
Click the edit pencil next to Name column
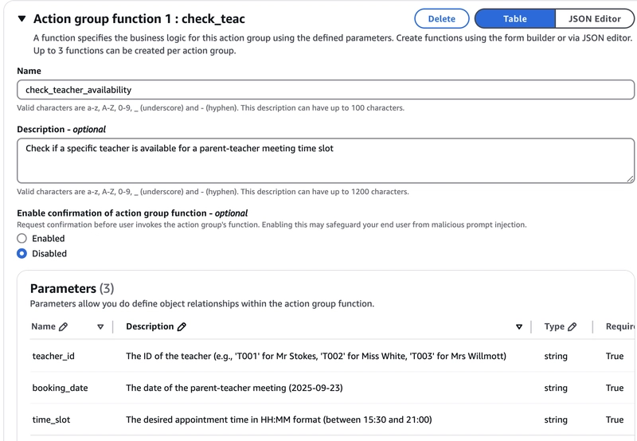pos(64,326)
